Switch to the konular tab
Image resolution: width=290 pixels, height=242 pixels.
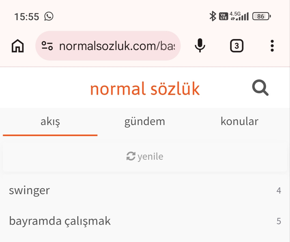coord(239,122)
